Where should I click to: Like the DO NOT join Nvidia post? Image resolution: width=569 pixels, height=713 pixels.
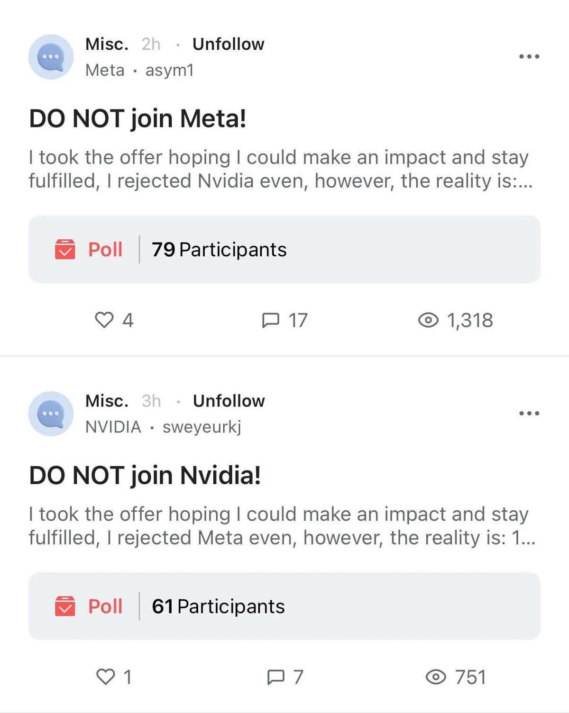coord(105,677)
